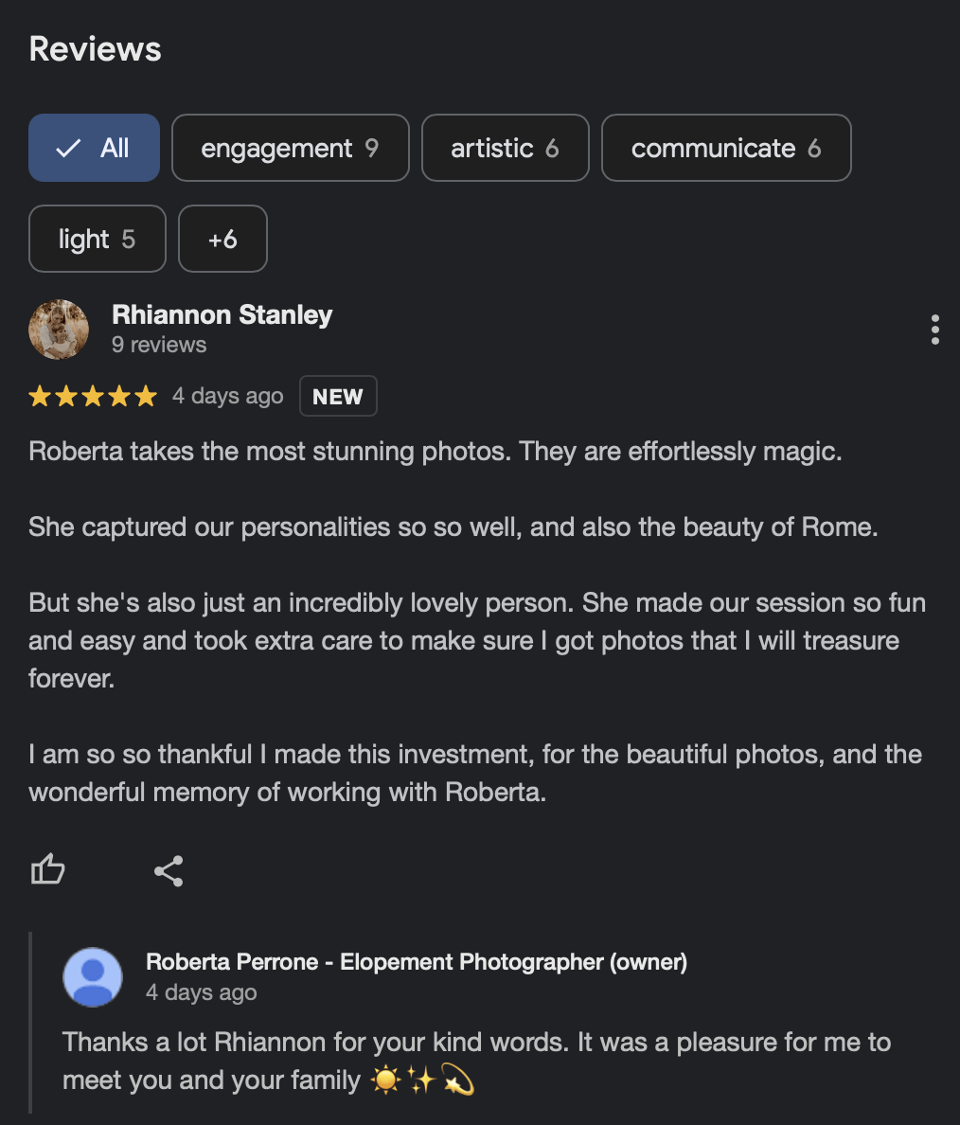
Task: Click Roberta Perrone owner name
Action: coord(416,962)
